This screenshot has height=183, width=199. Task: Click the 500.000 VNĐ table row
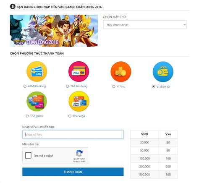pyautogui.click(x=154, y=175)
